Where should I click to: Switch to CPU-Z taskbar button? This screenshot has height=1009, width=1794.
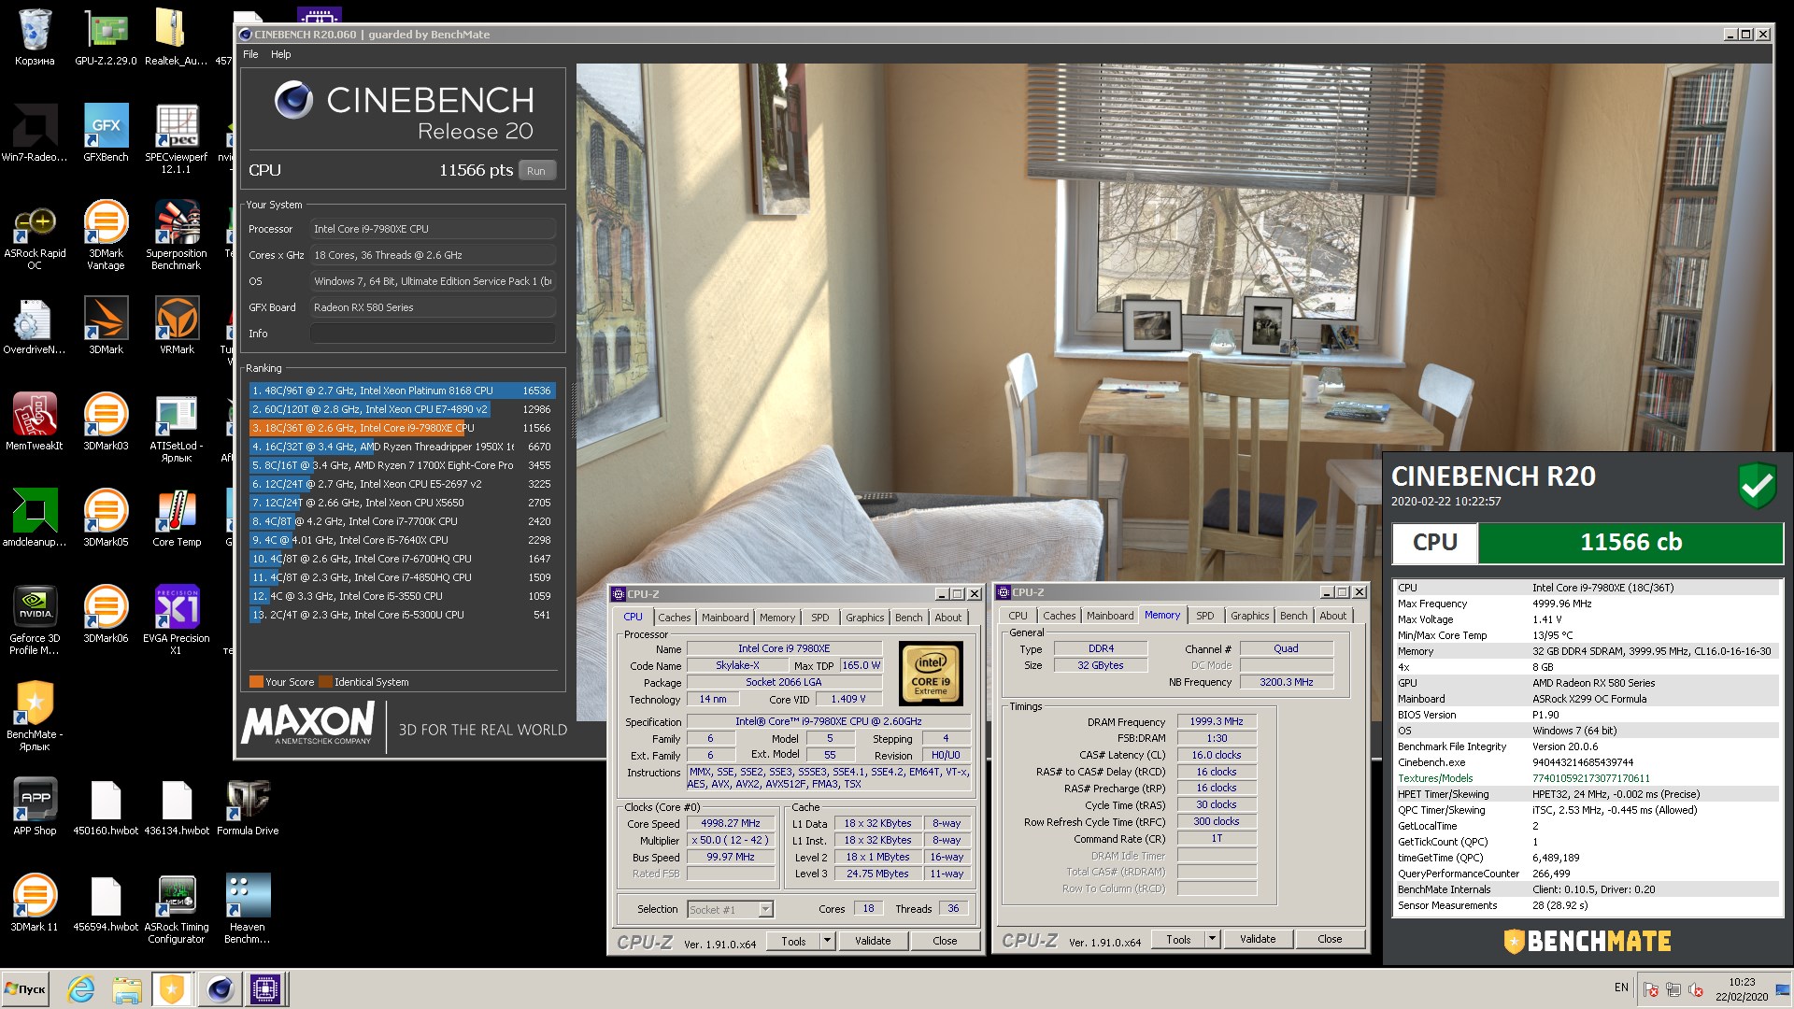(x=265, y=988)
